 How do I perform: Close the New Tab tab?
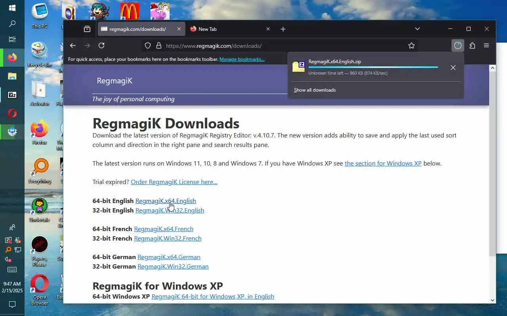point(268,29)
